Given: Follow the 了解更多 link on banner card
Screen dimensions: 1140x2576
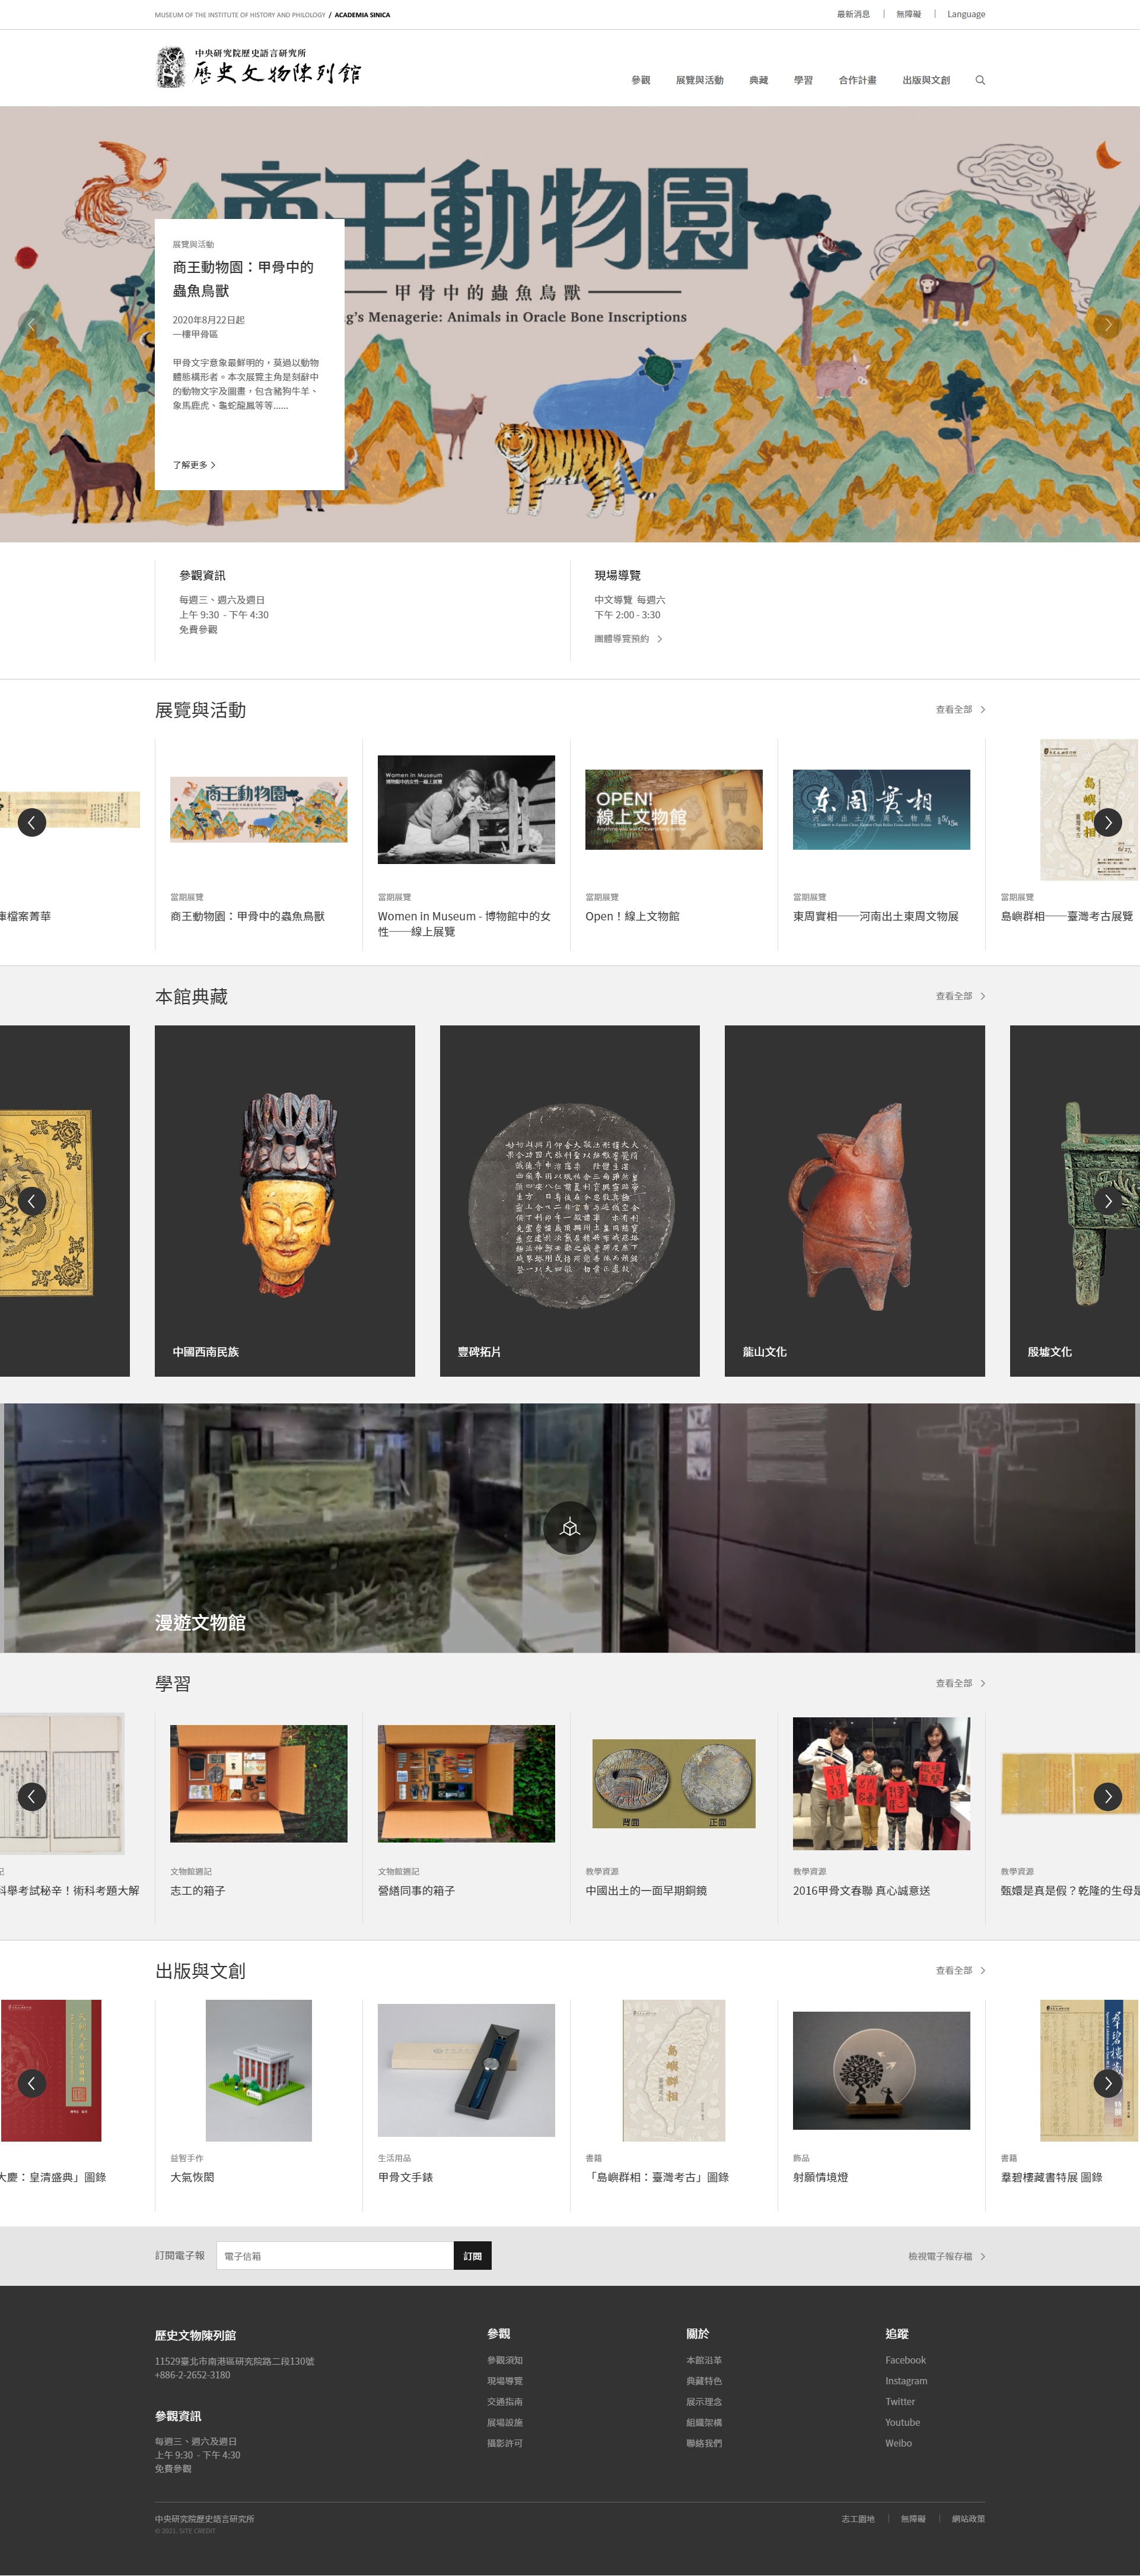Looking at the screenshot, I should 194,465.
